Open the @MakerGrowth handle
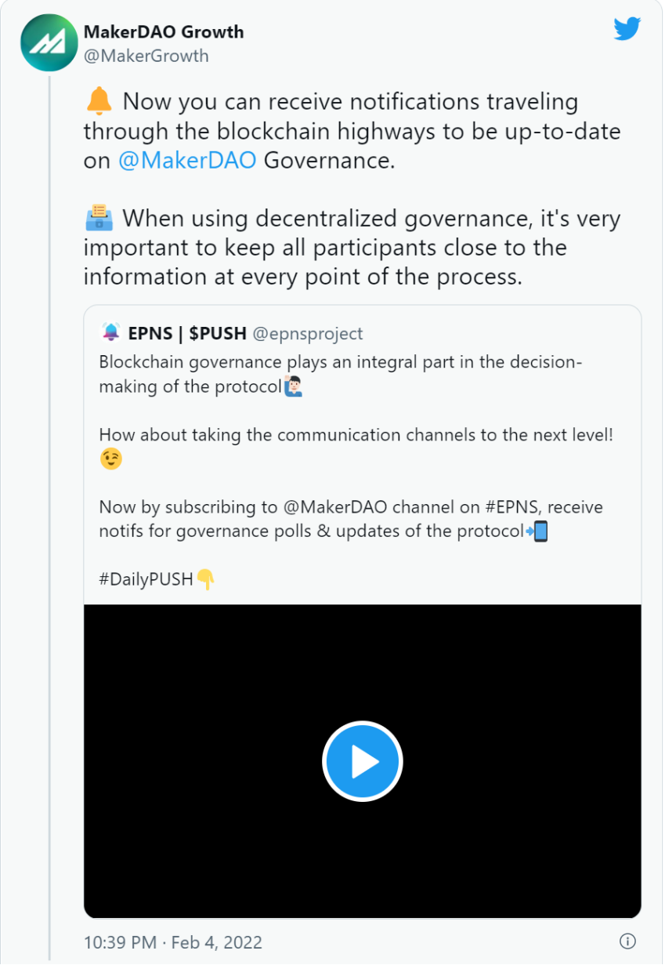Viewport: 665px width, 965px height. point(146,56)
